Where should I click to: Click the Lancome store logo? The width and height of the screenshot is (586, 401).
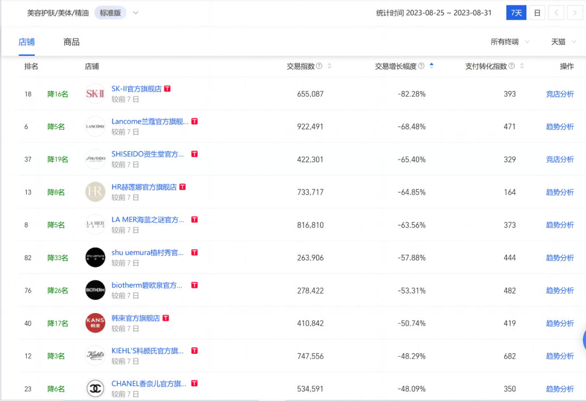(x=95, y=126)
